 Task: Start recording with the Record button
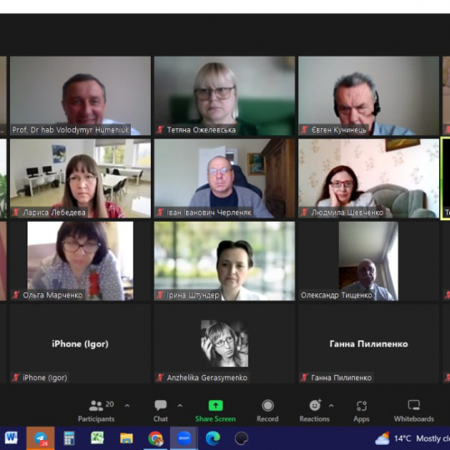click(267, 411)
